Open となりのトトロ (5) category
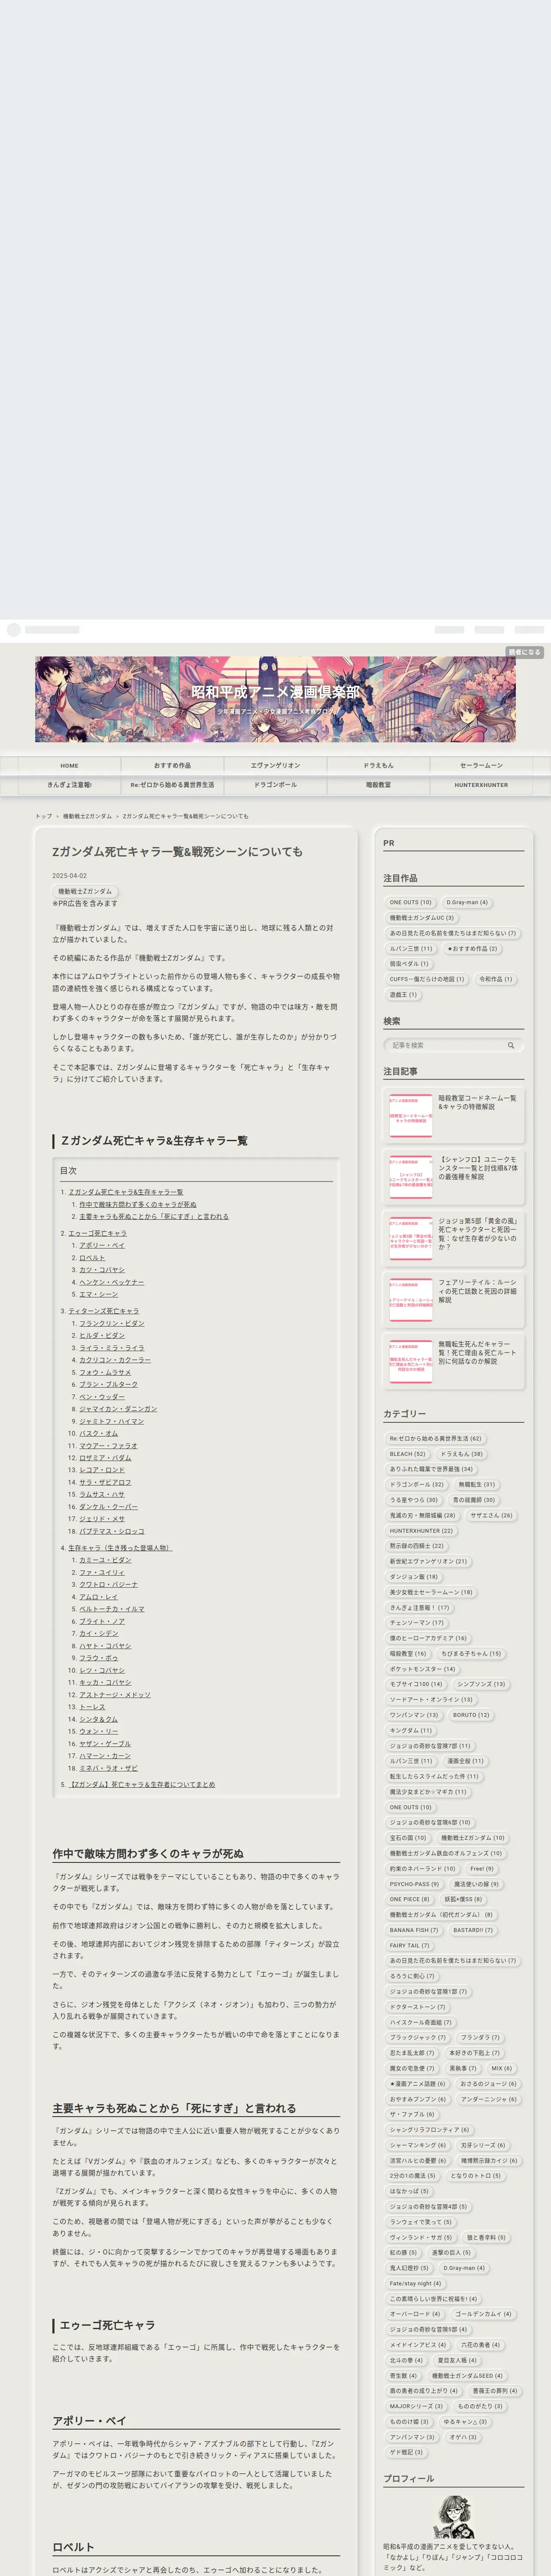 (x=475, y=2175)
